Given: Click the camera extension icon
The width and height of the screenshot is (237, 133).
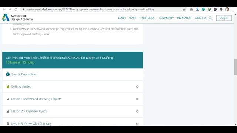Looking at the screenshot, I should click(191, 9).
